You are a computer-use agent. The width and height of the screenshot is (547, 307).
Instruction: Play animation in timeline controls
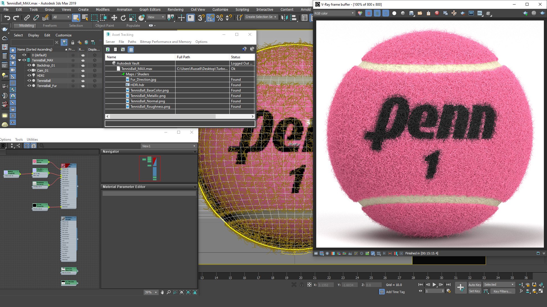[434, 285]
